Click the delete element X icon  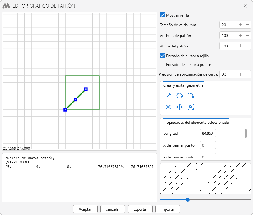tap(168, 107)
